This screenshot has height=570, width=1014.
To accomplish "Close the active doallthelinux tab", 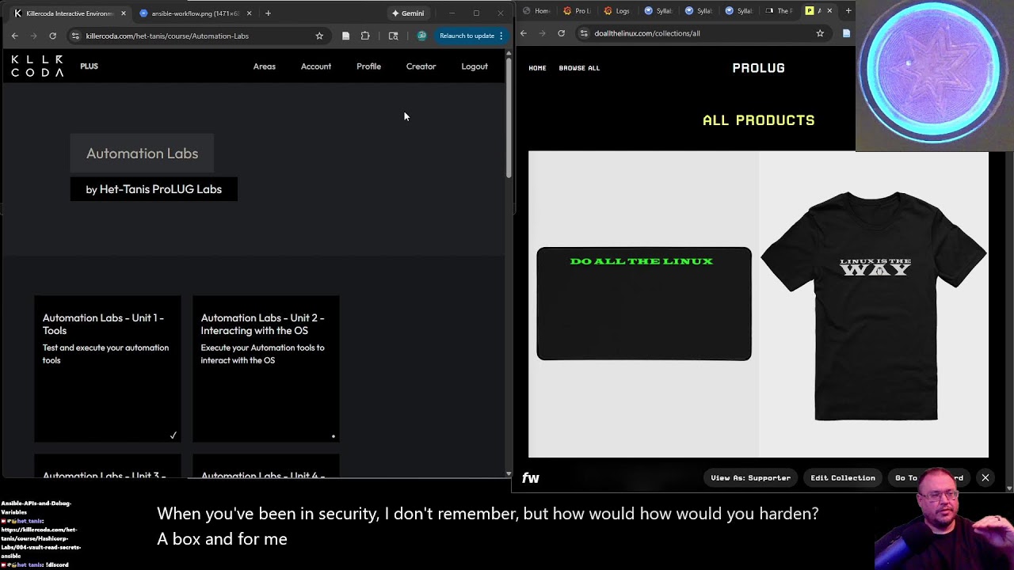I will [829, 11].
